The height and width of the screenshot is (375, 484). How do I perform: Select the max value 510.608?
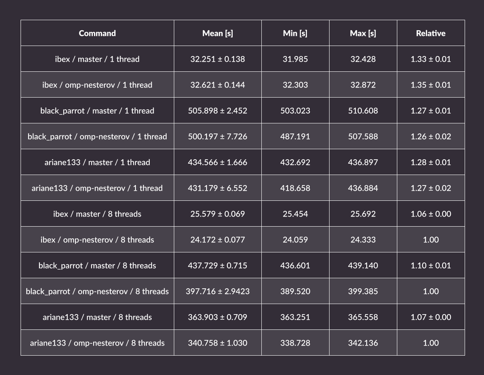[x=363, y=110]
